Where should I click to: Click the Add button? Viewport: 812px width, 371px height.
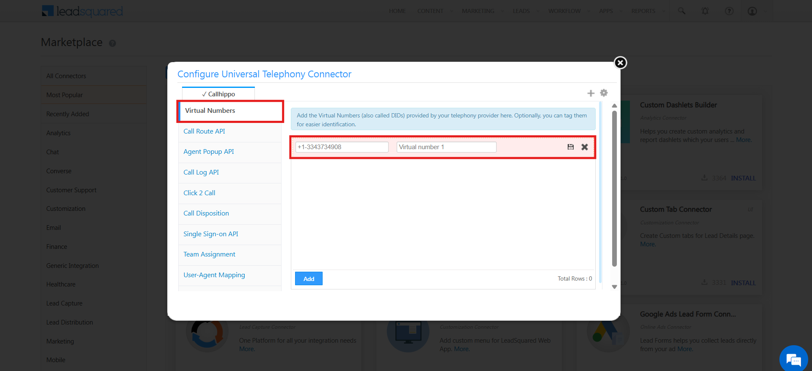(x=309, y=279)
